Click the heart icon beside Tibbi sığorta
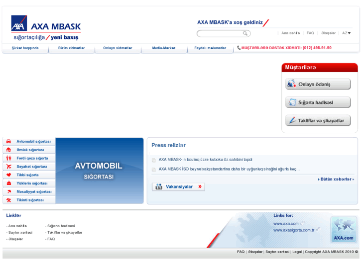The height and width of the screenshot is (271, 362). coord(8,175)
